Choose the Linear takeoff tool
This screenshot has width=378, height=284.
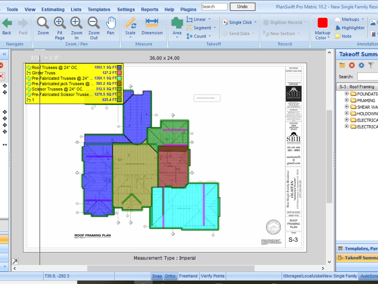197,19
